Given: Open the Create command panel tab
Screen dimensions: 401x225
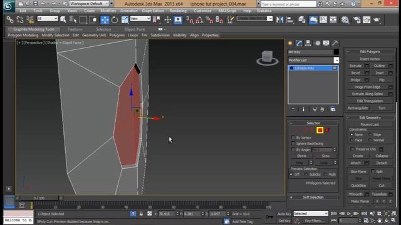Looking at the screenshot, I should (290, 43).
